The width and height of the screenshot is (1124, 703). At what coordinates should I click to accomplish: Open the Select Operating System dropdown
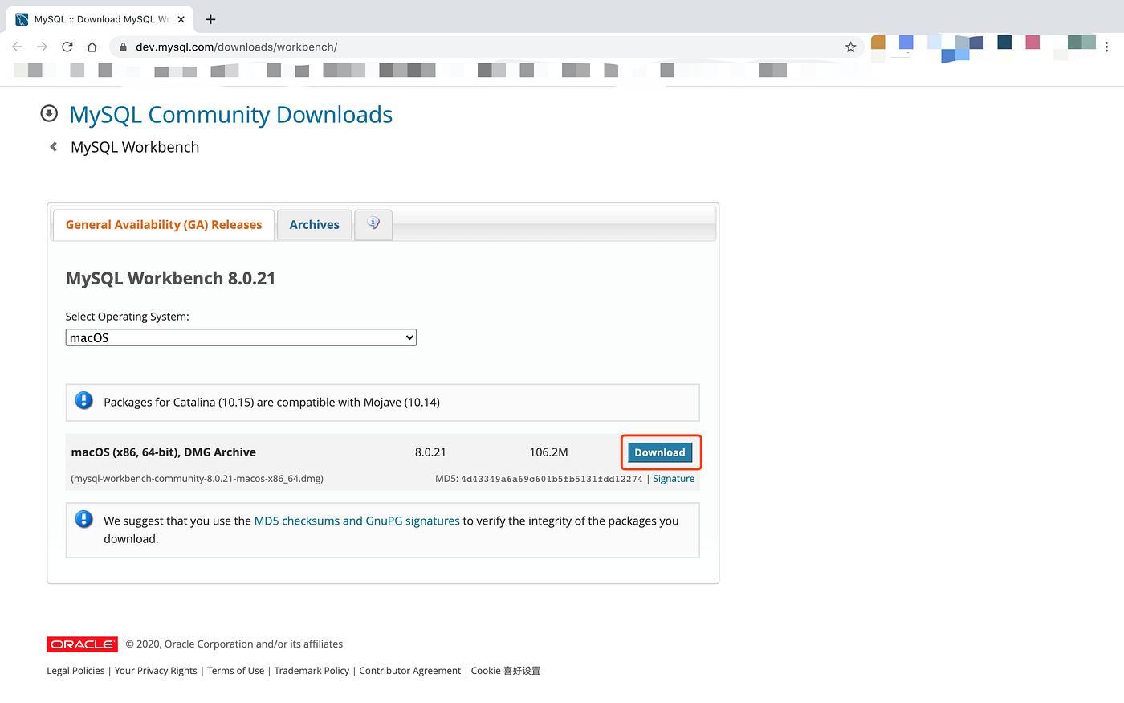tap(241, 337)
